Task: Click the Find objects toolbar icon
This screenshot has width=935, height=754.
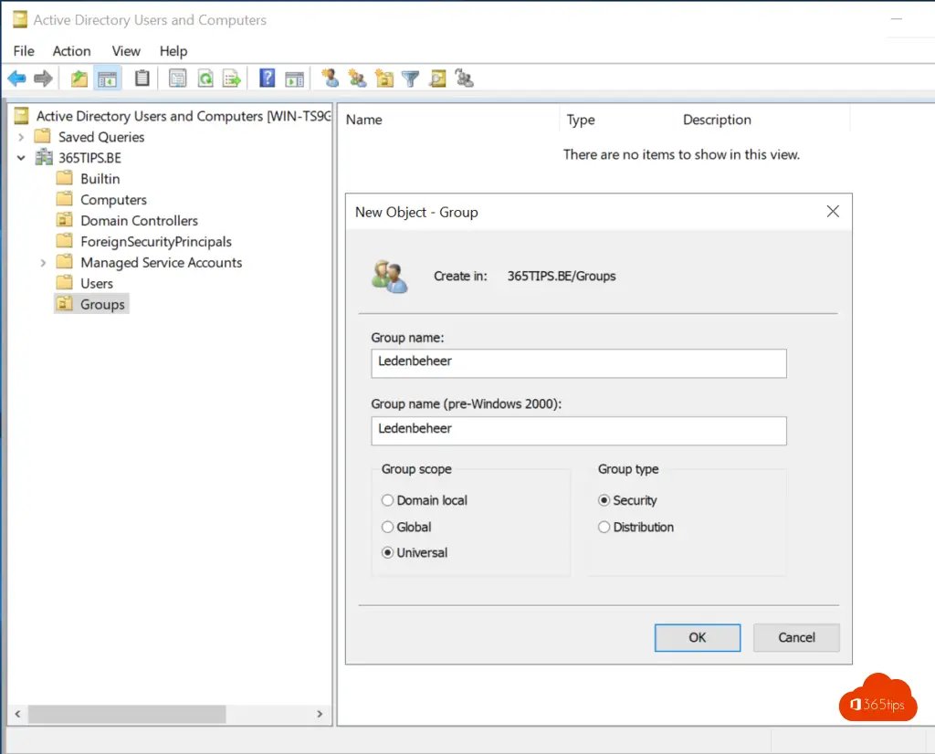Action: [437, 79]
